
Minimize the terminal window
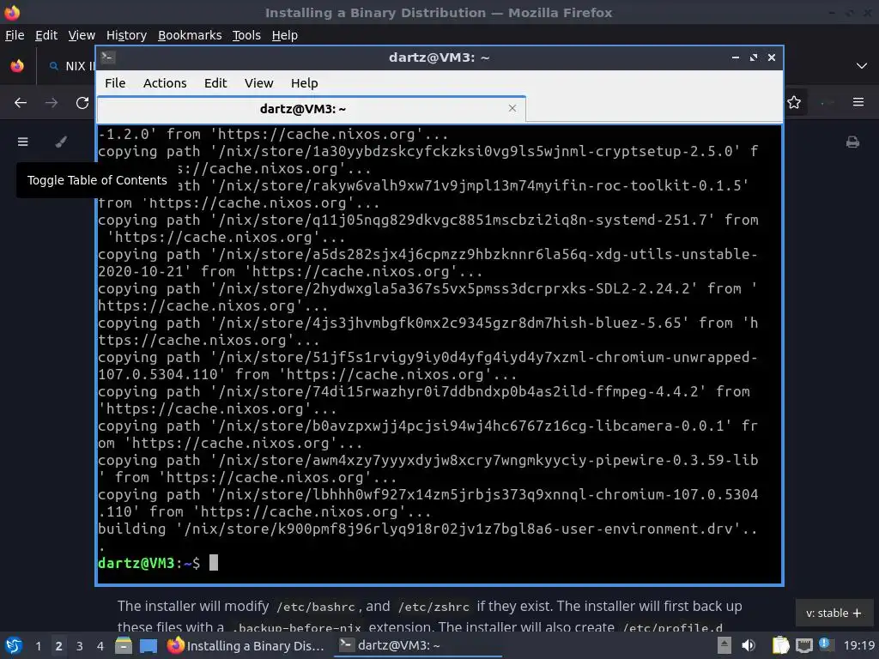click(x=736, y=57)
